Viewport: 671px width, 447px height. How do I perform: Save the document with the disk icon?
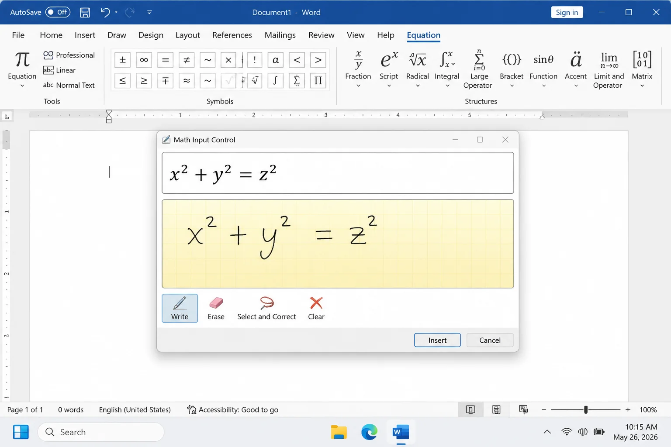[x=85, y=12]
